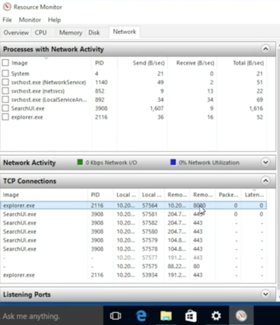The width and height of the screenshot is (280, 325).
Task: Open the File menu
Action: point(7,20)
